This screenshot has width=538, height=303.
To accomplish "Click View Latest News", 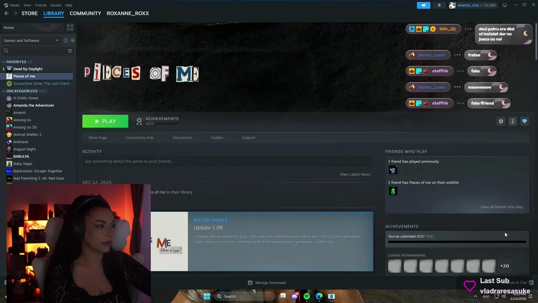I will click(355, 174).
